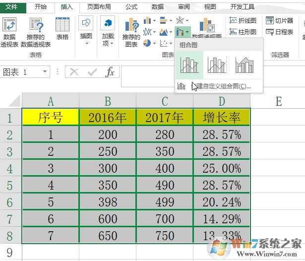Expand the radar chart dropdown arrow
The height and width of the screenshot is (261, 305).
coord(187,20)
